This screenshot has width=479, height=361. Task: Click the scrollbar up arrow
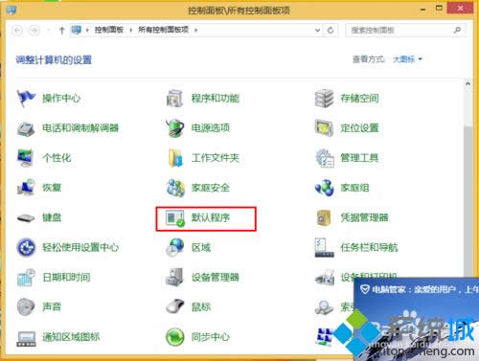[468, 84]
